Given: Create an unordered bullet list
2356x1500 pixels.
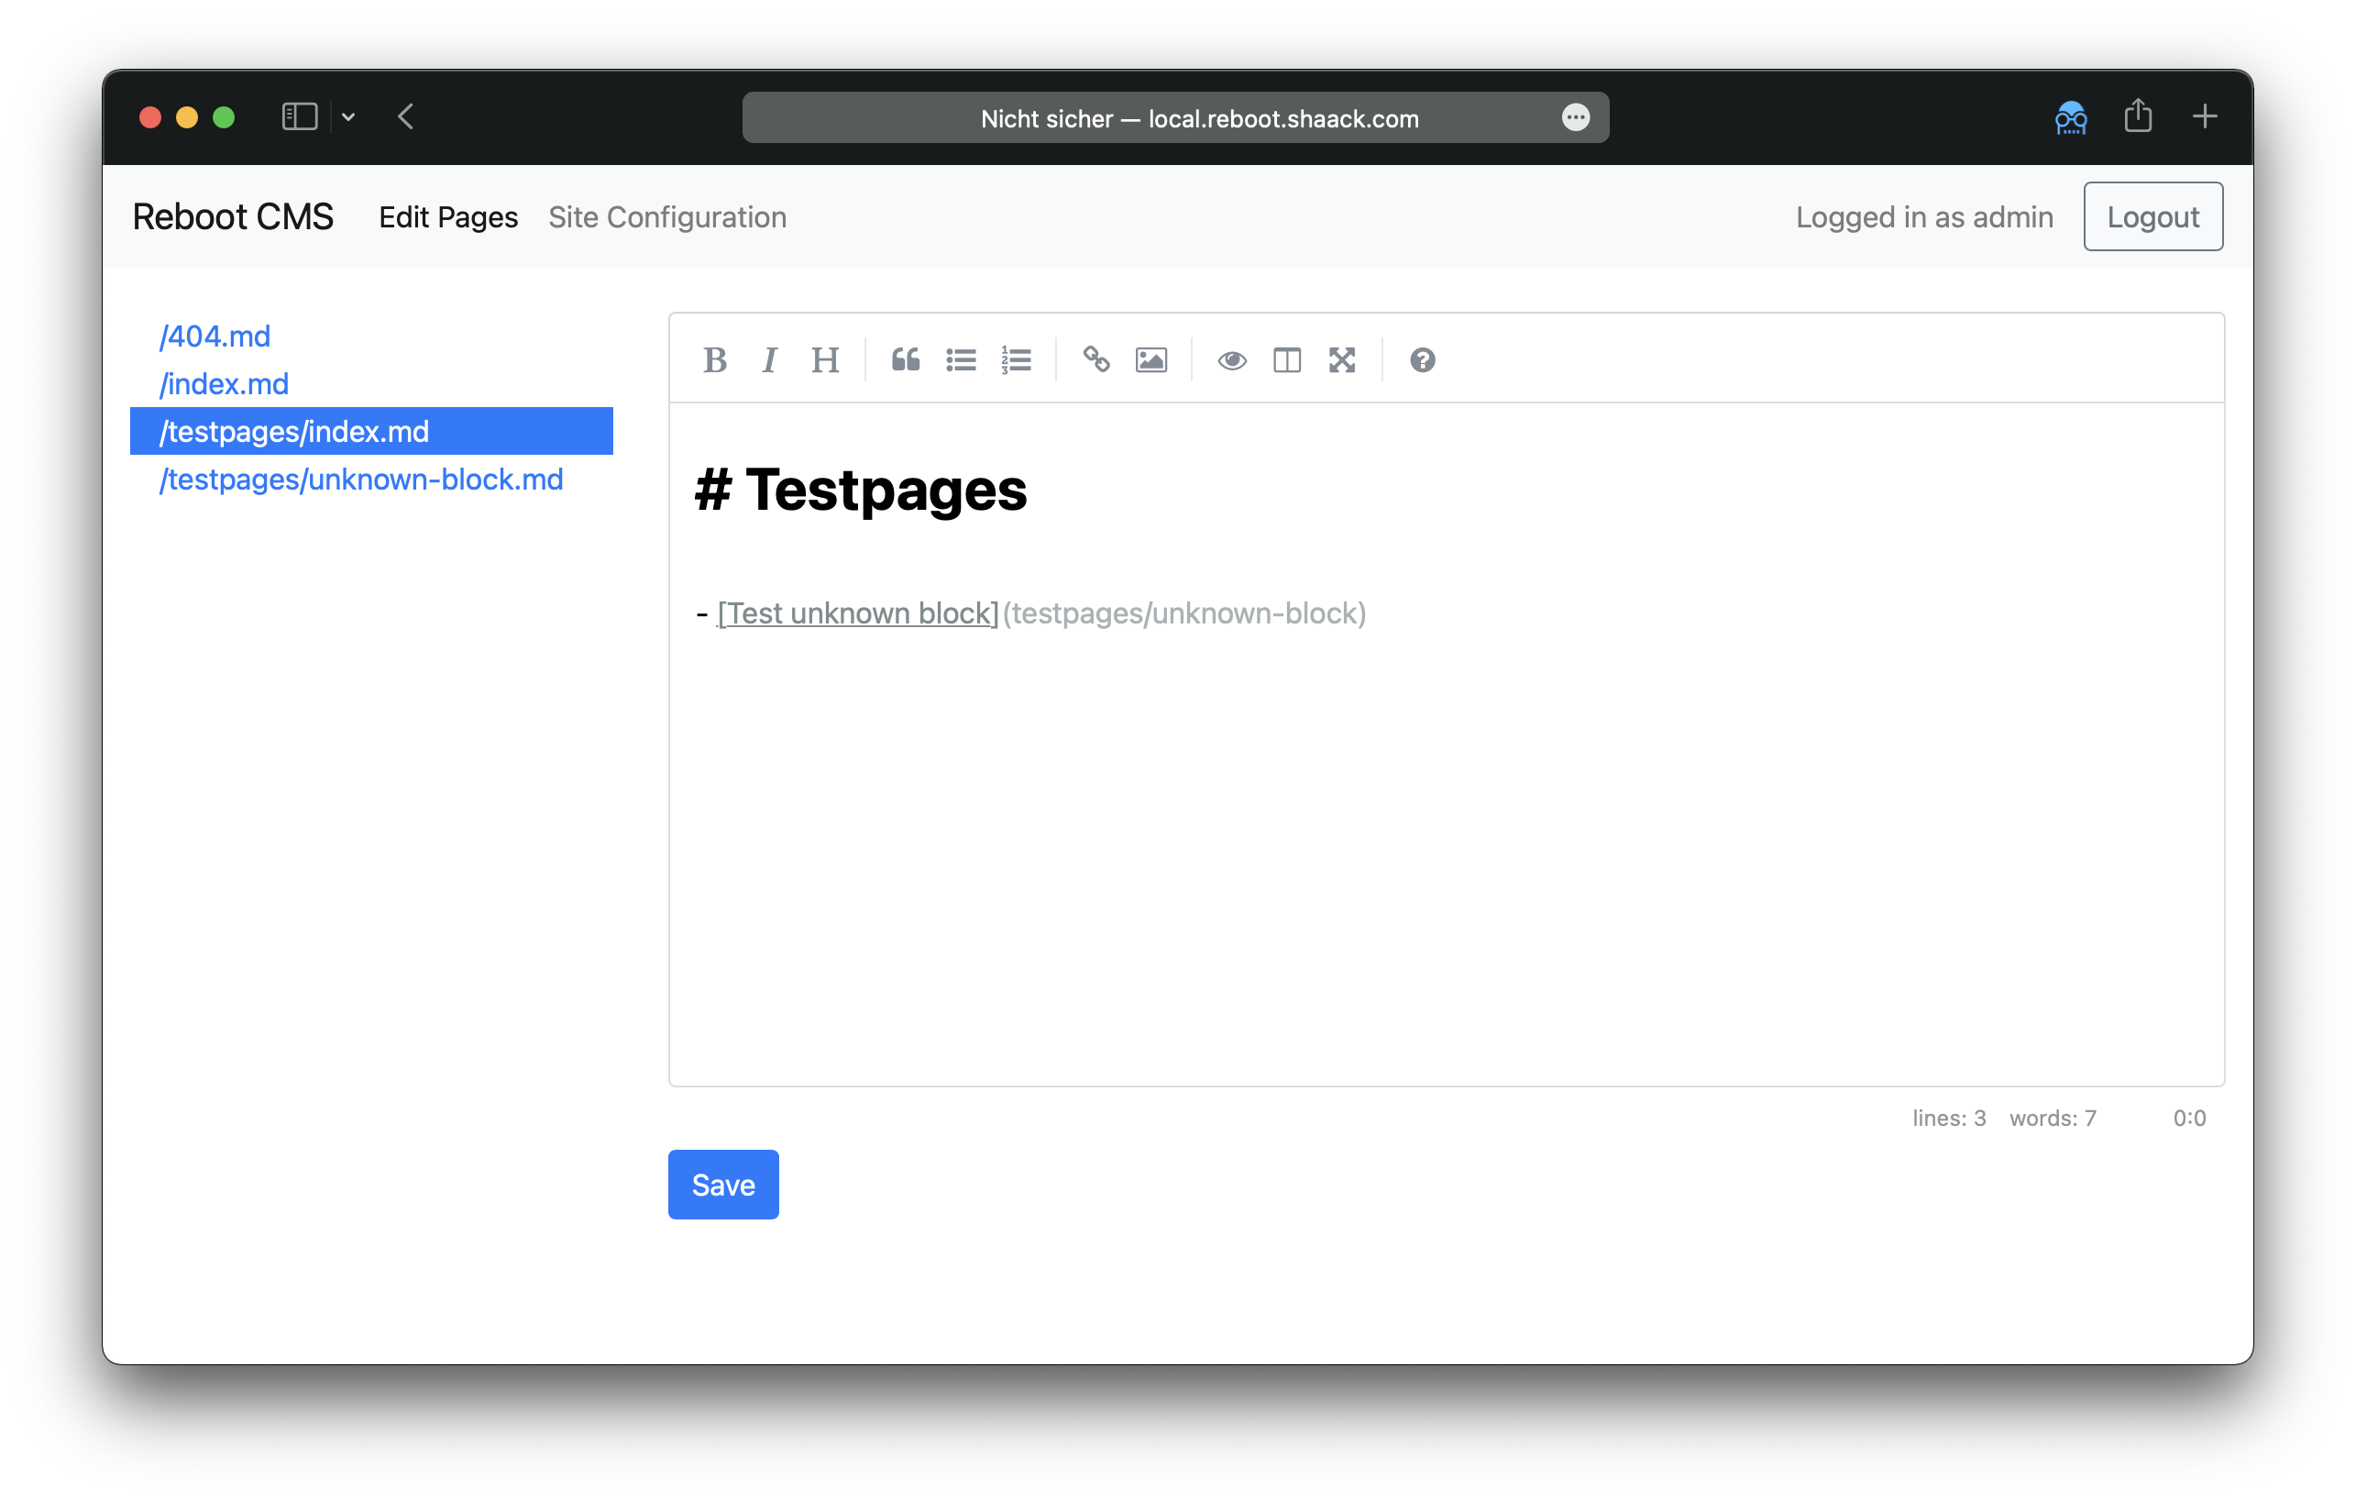Looking at the screenshot, I should point(961,360).
